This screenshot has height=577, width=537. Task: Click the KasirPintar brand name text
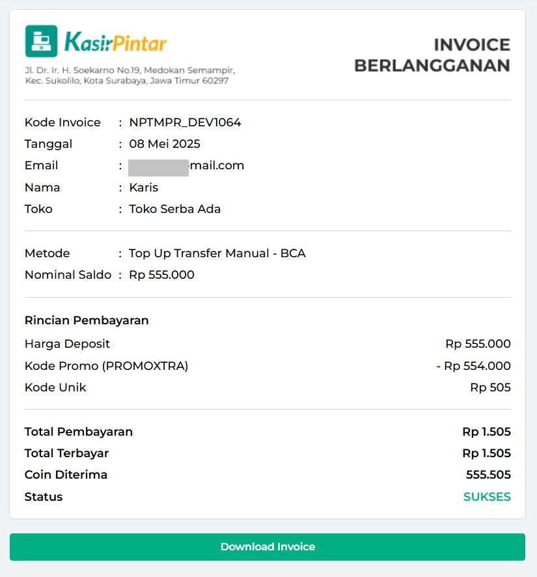click(115, 43)
